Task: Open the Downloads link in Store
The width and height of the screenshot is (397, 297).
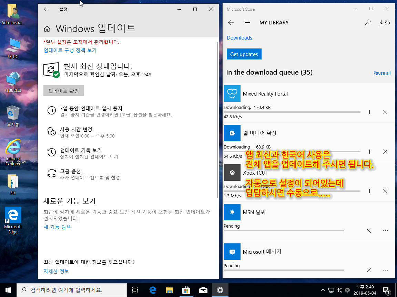Action: pos(239,37)
